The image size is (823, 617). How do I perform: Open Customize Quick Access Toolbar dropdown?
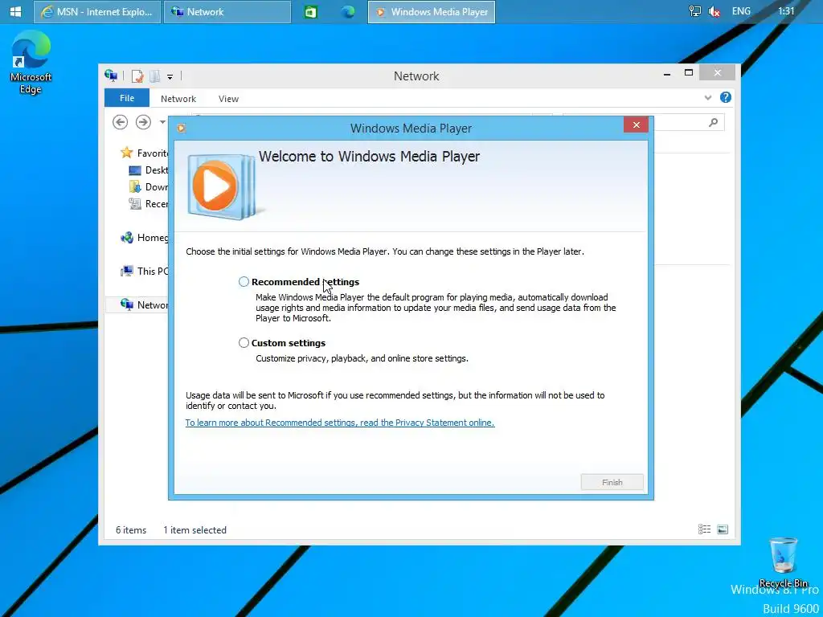(170, 76)
